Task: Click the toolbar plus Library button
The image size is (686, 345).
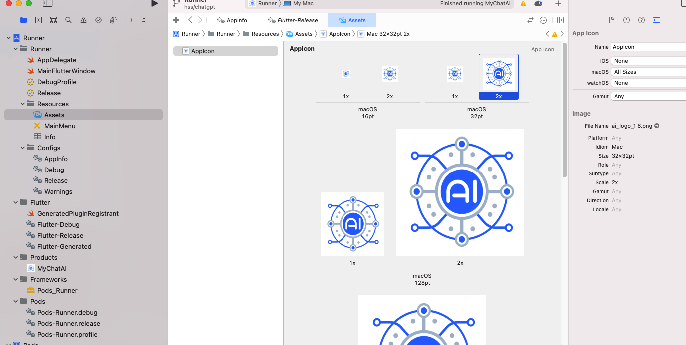Action: 558,3
